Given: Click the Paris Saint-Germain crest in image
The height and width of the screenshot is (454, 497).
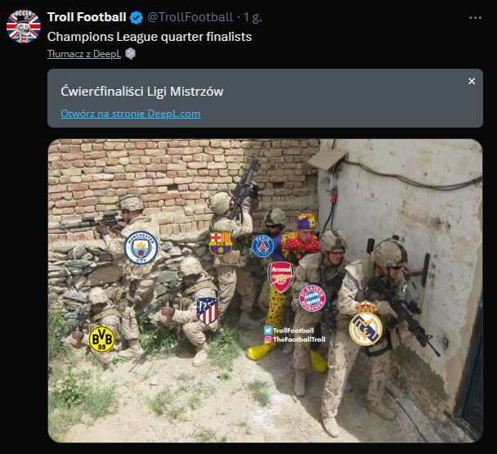Looking at the screenshot, I should click(262, 246).
